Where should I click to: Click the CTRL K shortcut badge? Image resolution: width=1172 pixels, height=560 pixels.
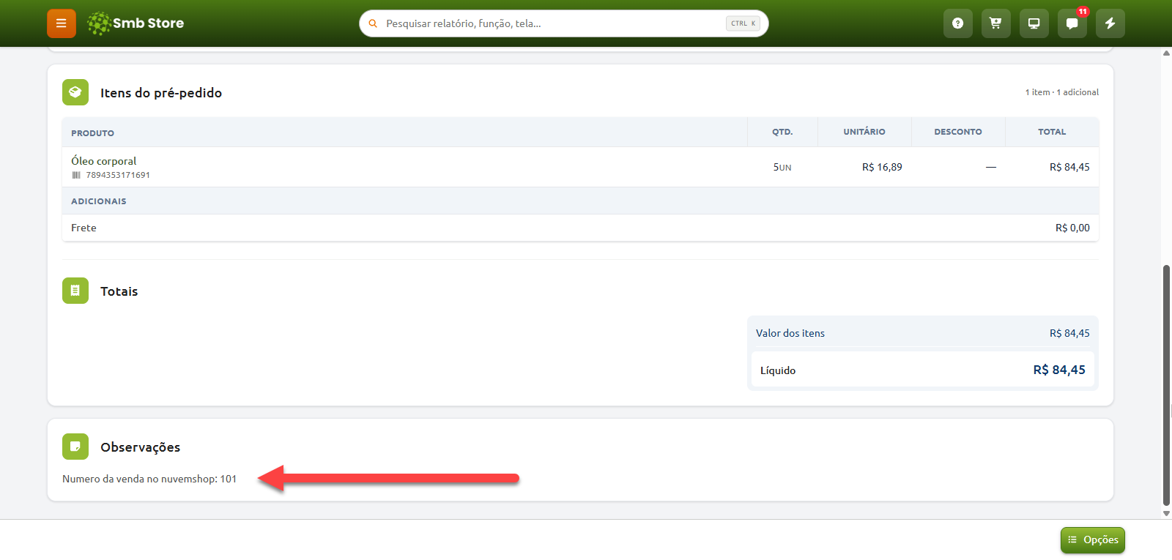pyautogui.click(x=743, y=23)
